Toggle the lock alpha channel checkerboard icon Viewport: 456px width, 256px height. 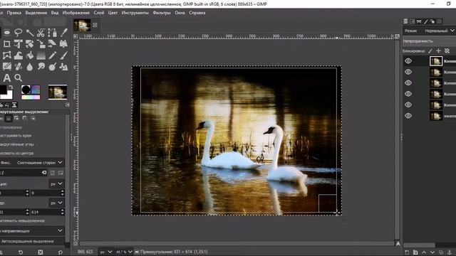click(447, 50)
